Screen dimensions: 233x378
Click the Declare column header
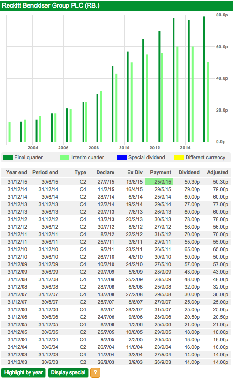[105, 172]
